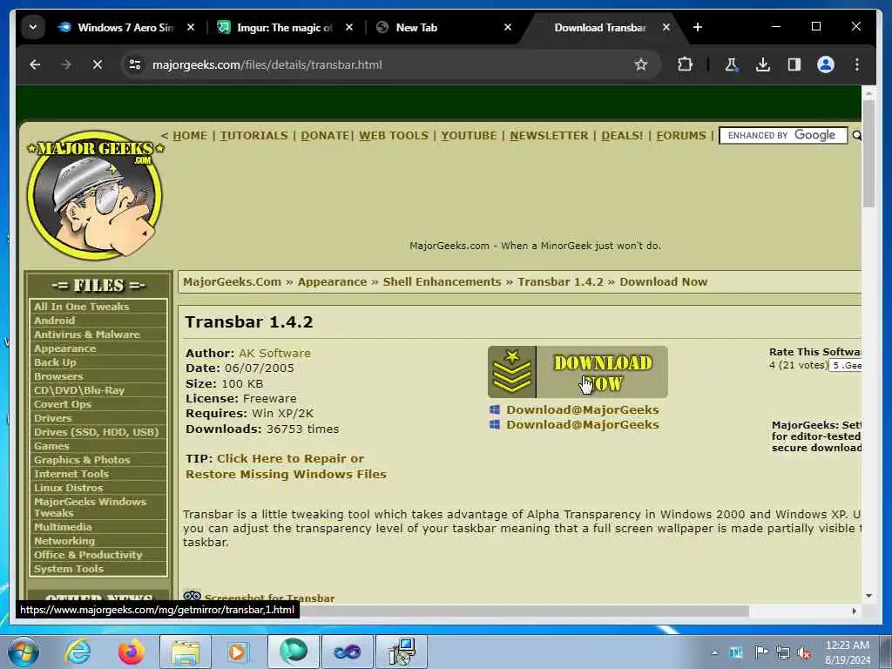Open Windows Media Player in taskbar

pyautogui.click(x=239, y=652)
